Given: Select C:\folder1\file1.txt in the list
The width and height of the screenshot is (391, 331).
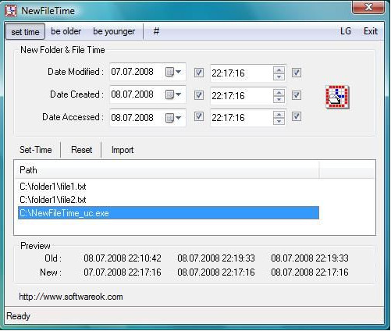Looking at the screenshot, I should pos(53,187).
